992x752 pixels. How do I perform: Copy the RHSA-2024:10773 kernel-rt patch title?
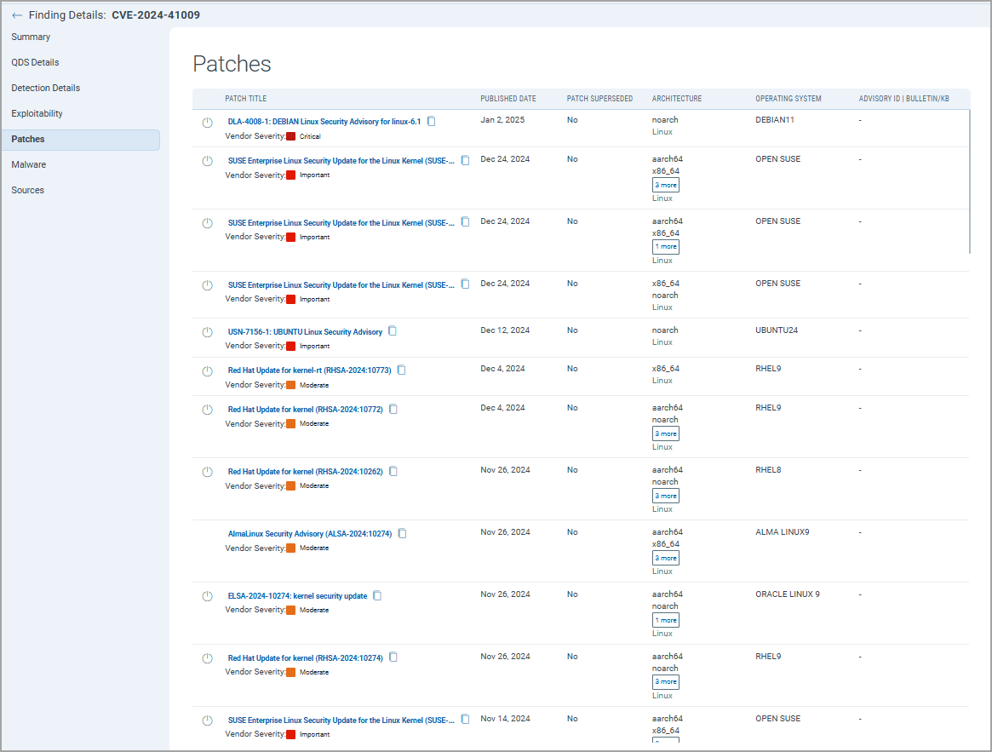pos(402,370)
